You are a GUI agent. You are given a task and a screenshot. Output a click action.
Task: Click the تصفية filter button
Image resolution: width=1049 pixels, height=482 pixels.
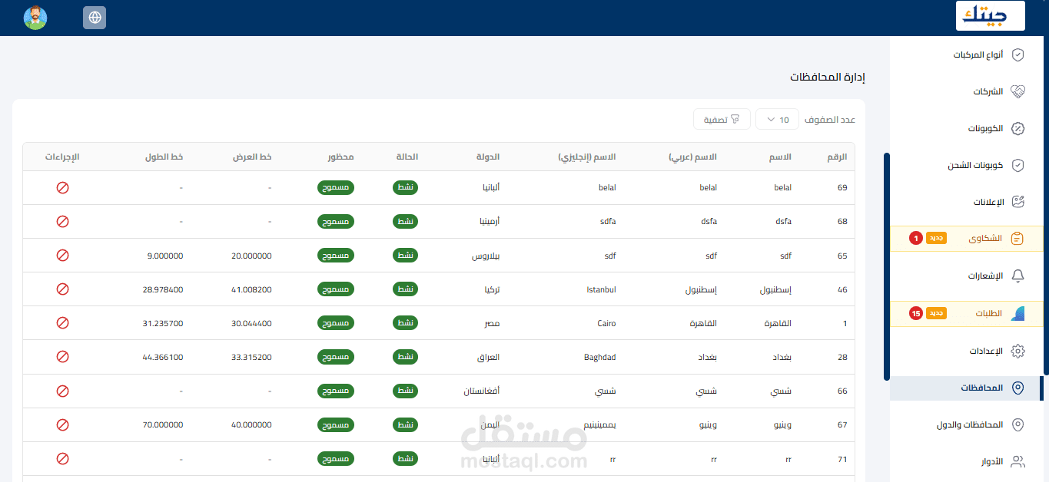click(722, 120)
